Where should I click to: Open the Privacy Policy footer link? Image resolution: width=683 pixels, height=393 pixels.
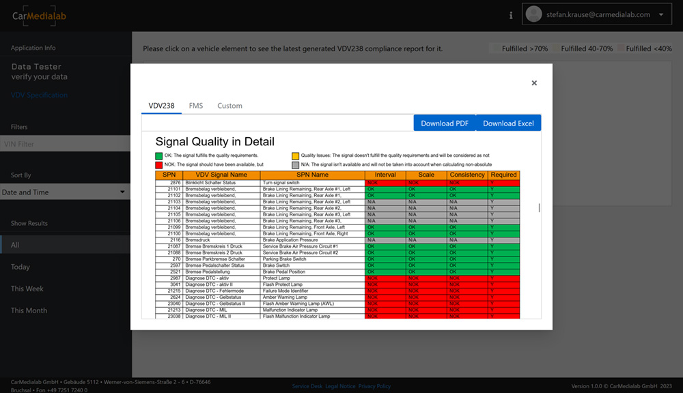pyautogui.click(x=374, y=386)
